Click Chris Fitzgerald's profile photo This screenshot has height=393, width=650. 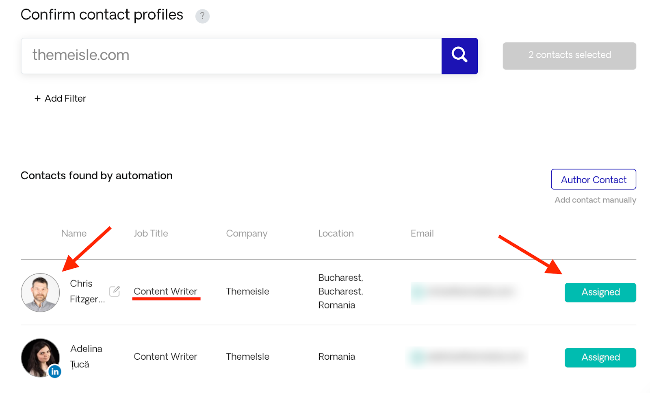40,292
